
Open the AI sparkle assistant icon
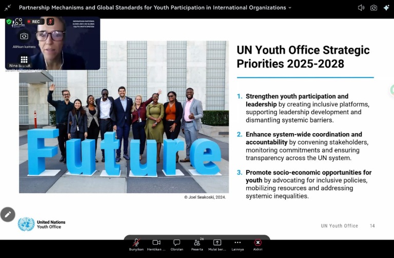386,8
